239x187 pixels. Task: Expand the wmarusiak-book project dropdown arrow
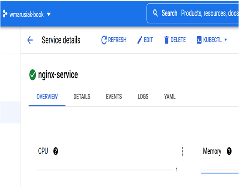pos(49,14)
